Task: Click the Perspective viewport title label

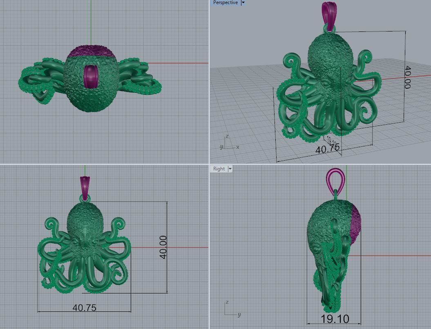Action: 226,2
